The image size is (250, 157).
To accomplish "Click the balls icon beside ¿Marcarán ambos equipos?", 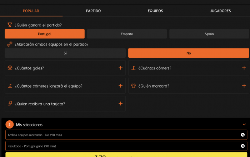I will 10,44.
